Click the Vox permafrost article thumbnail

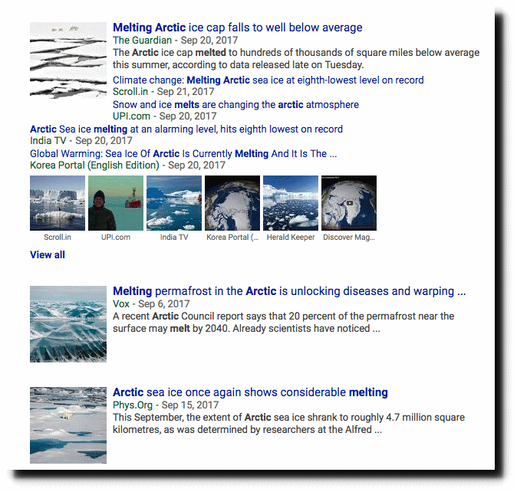click(68, 324)
